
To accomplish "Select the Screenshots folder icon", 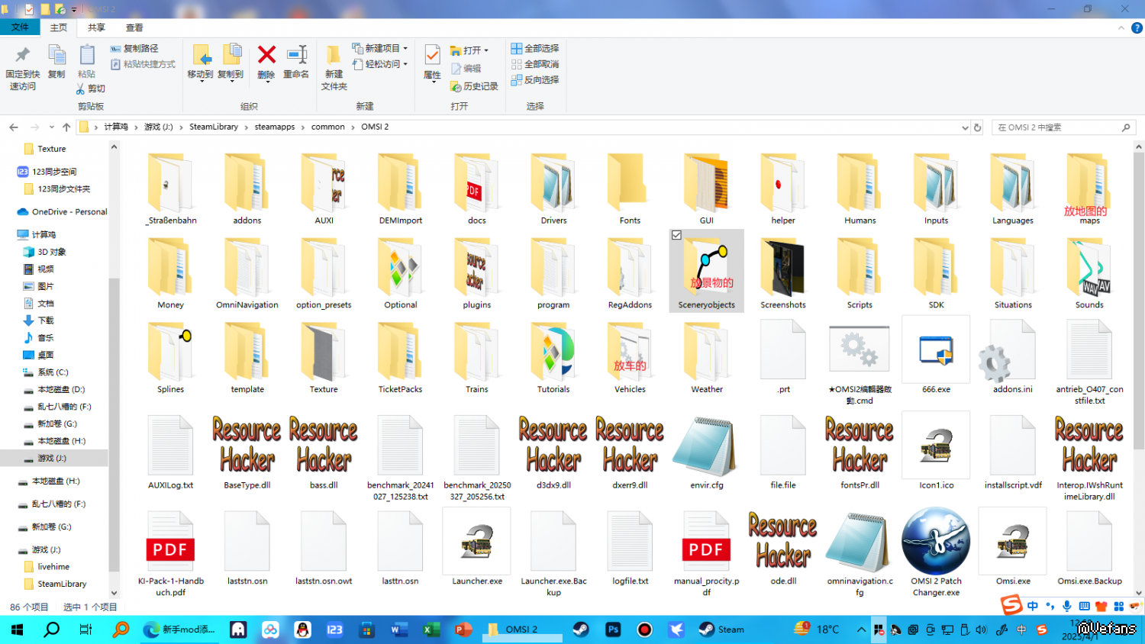I will click(x=782, y=267).
